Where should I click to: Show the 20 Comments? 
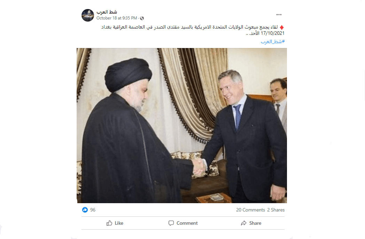click(250, 210)
